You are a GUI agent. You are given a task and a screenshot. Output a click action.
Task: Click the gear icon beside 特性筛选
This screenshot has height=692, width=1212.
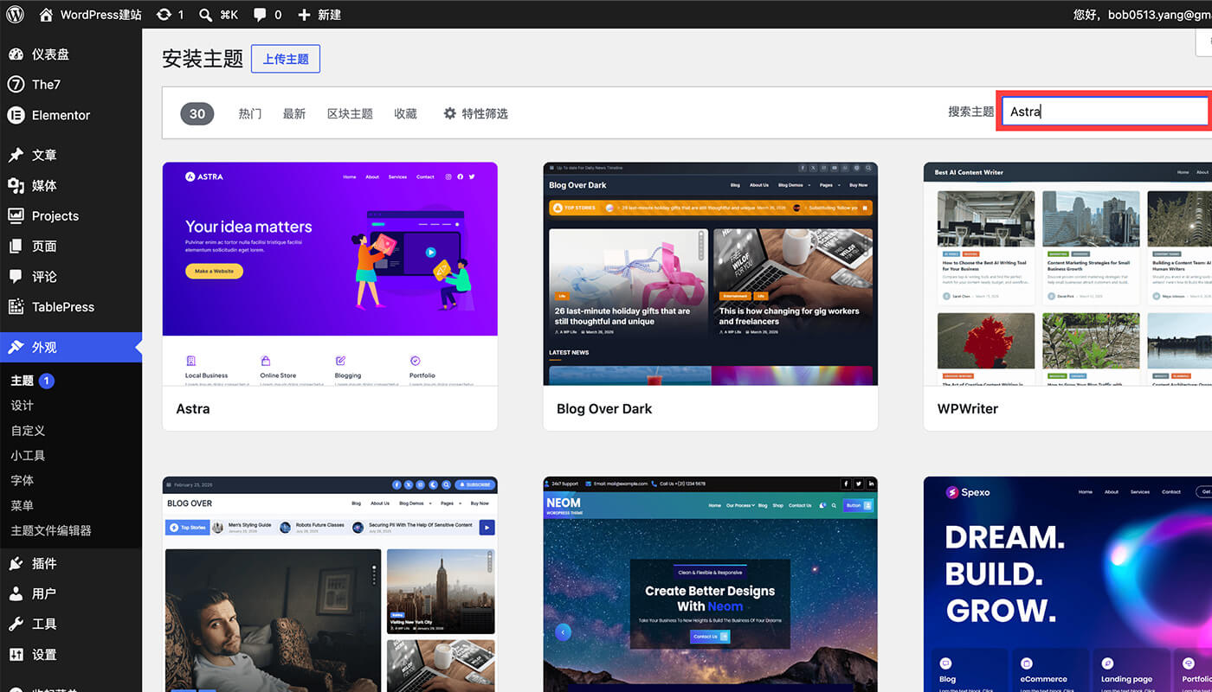[449, 113]
